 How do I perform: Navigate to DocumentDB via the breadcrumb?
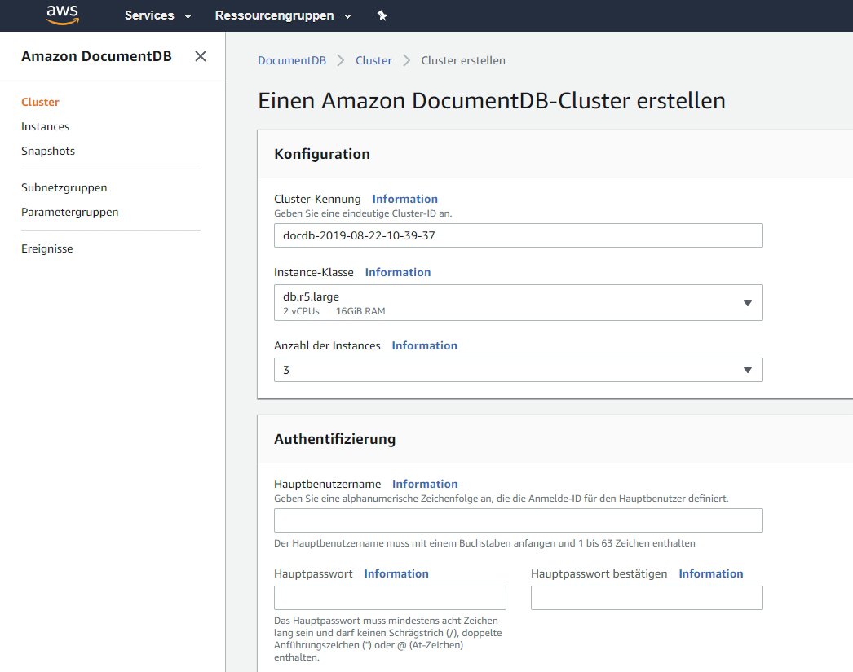pyautogui.click(x=291, y=59)
